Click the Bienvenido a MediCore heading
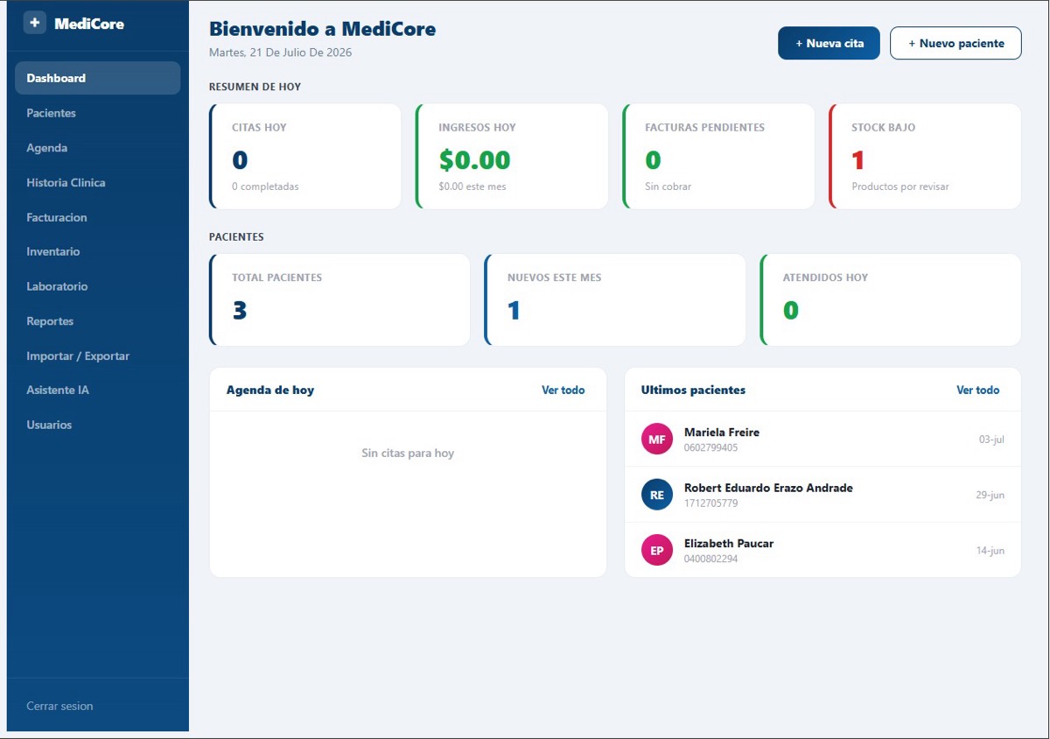Screen dimensions: 1050x739 click(x=322, y=29)
